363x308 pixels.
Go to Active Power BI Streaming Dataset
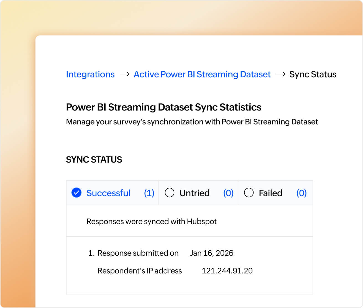click(202, 74)
